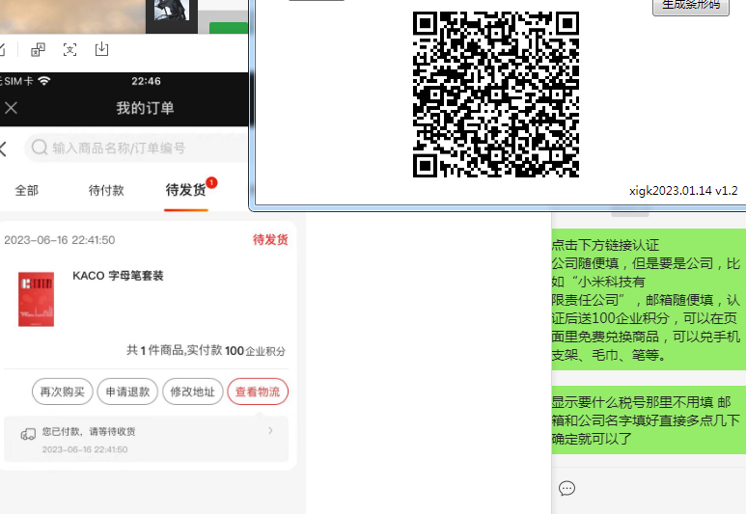Click the translate icon in the image viewer toolbar

coord(38,49)
